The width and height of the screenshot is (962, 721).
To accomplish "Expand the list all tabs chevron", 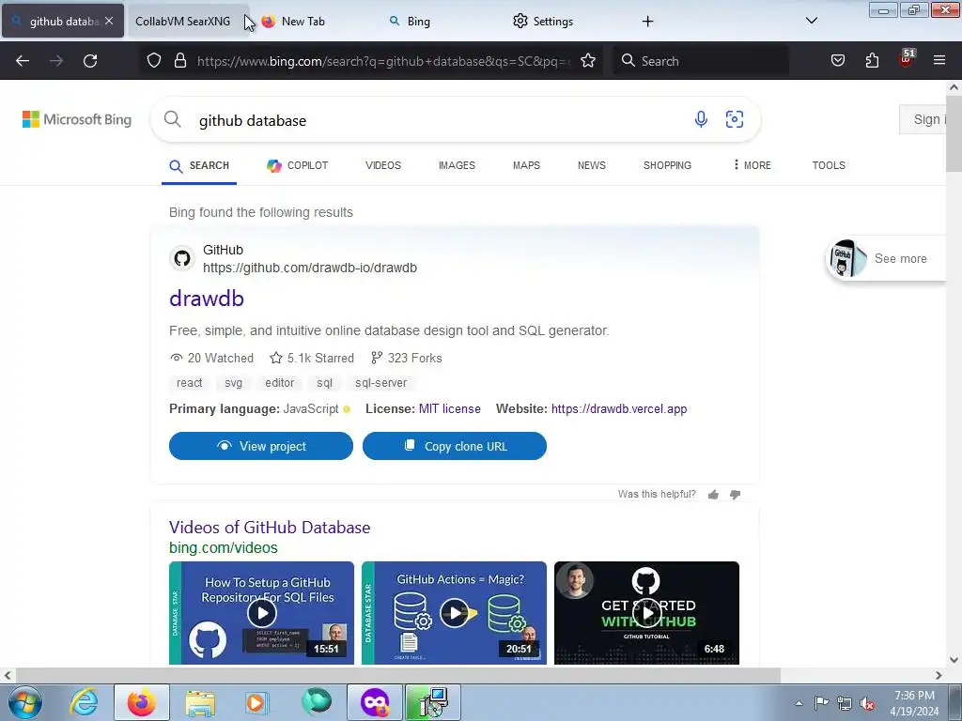I will point(811,21).
